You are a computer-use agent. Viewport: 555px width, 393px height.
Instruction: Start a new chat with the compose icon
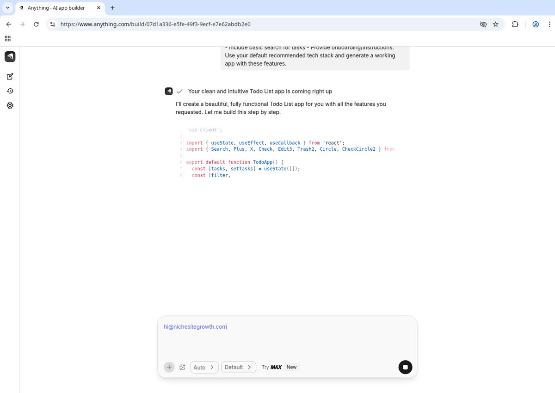tap(10, 76)
